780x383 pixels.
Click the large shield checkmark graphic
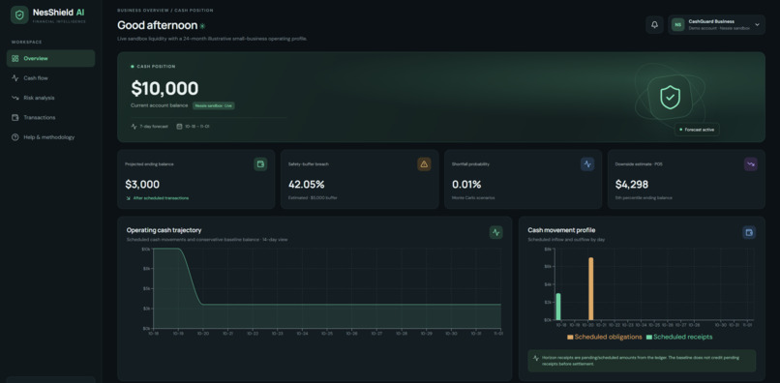tap(670, 97)
